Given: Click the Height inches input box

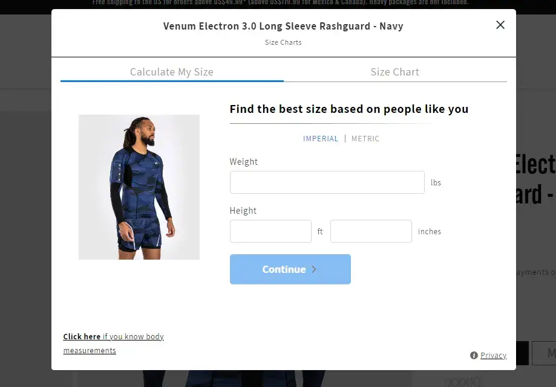Looking at the screenshot, I should click(x=371, y=231).
